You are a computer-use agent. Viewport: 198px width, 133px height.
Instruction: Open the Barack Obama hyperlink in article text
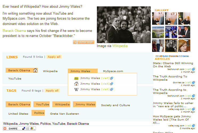coord(14,31)
